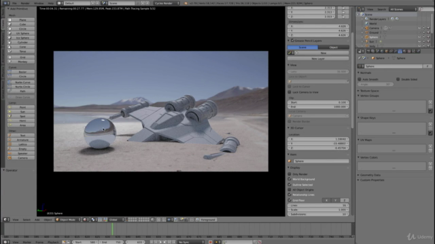Toggle X axis grid floor button
The width and height of the screenshot is (435, 244).
pos(326,201)
